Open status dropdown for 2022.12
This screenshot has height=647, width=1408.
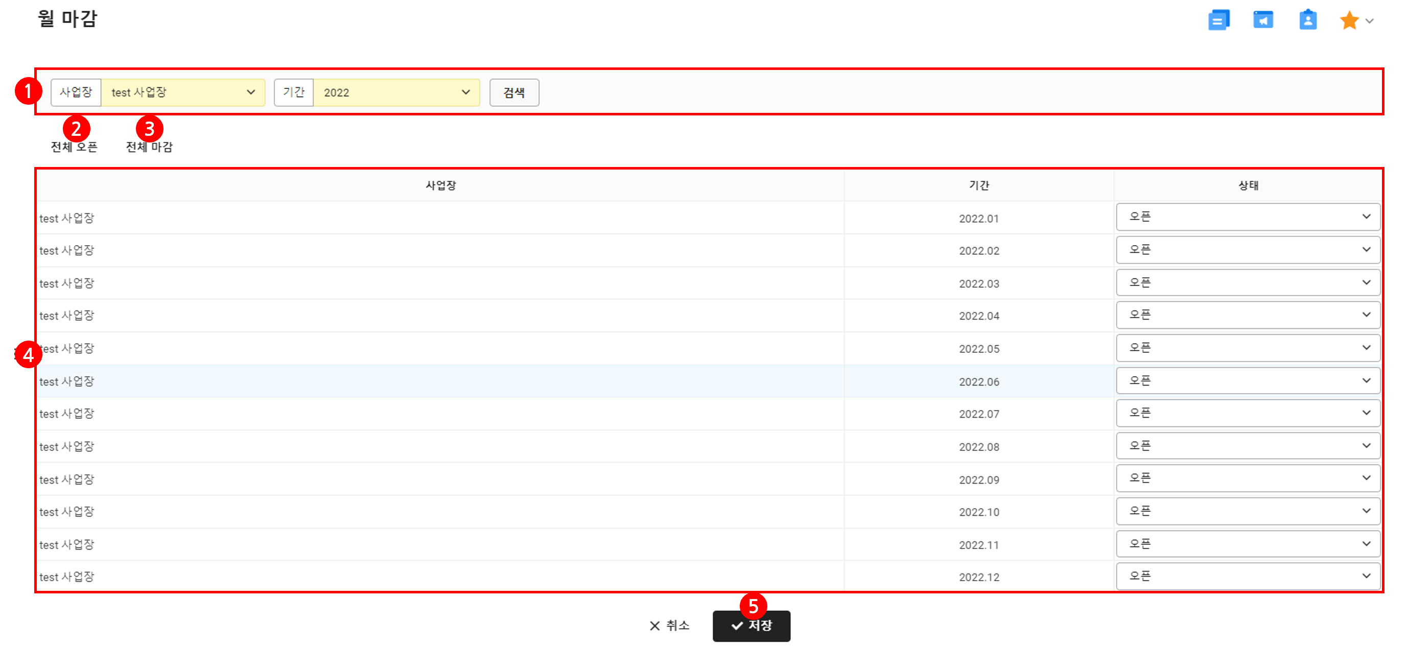1248,576
